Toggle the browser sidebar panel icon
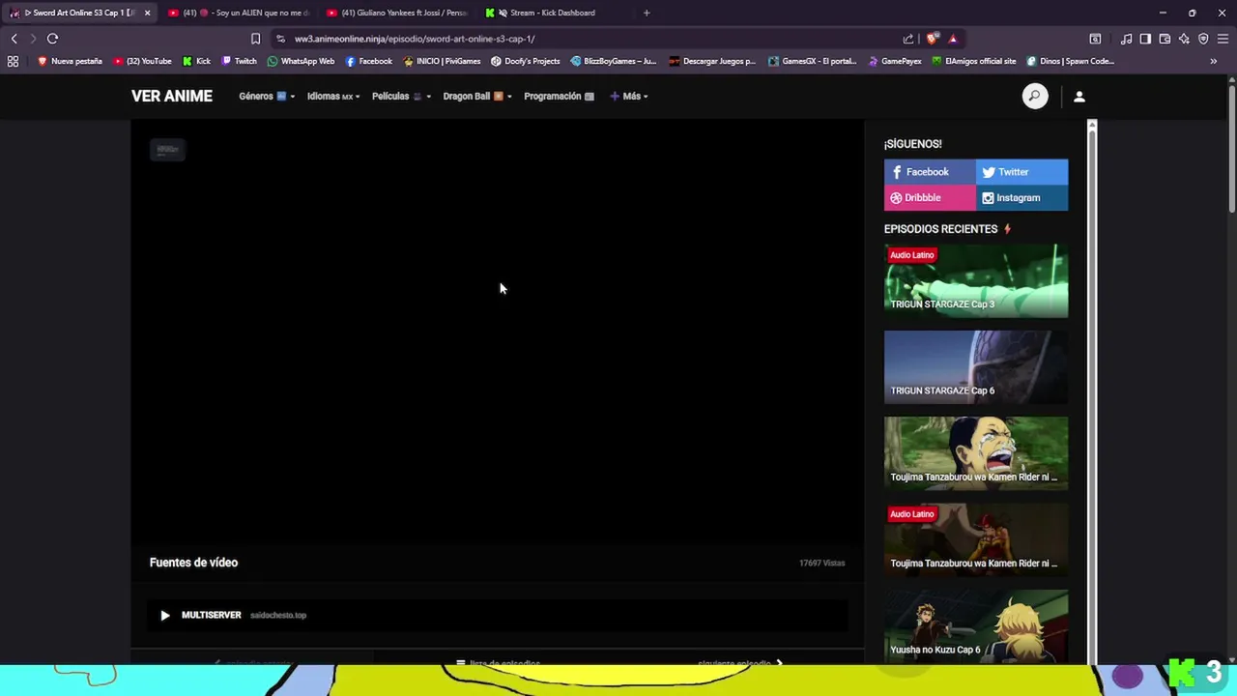This screenshot has height=696, width=1237. [x=1145, y=39]
